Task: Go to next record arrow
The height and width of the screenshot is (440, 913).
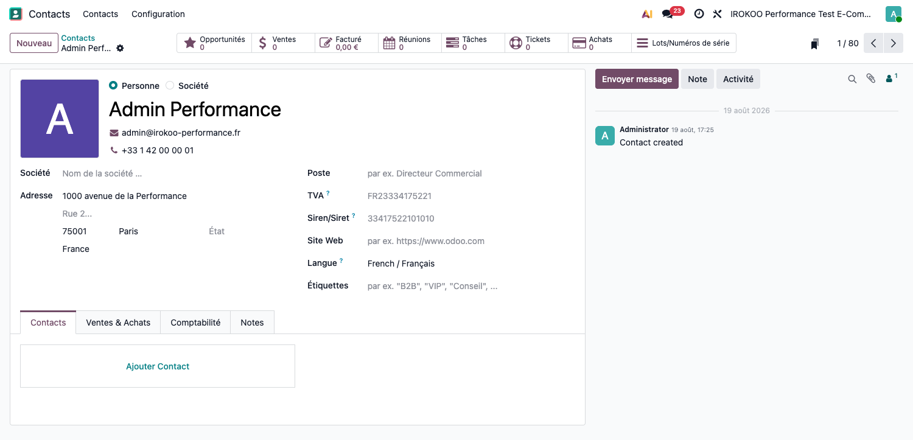Action: 894,43
